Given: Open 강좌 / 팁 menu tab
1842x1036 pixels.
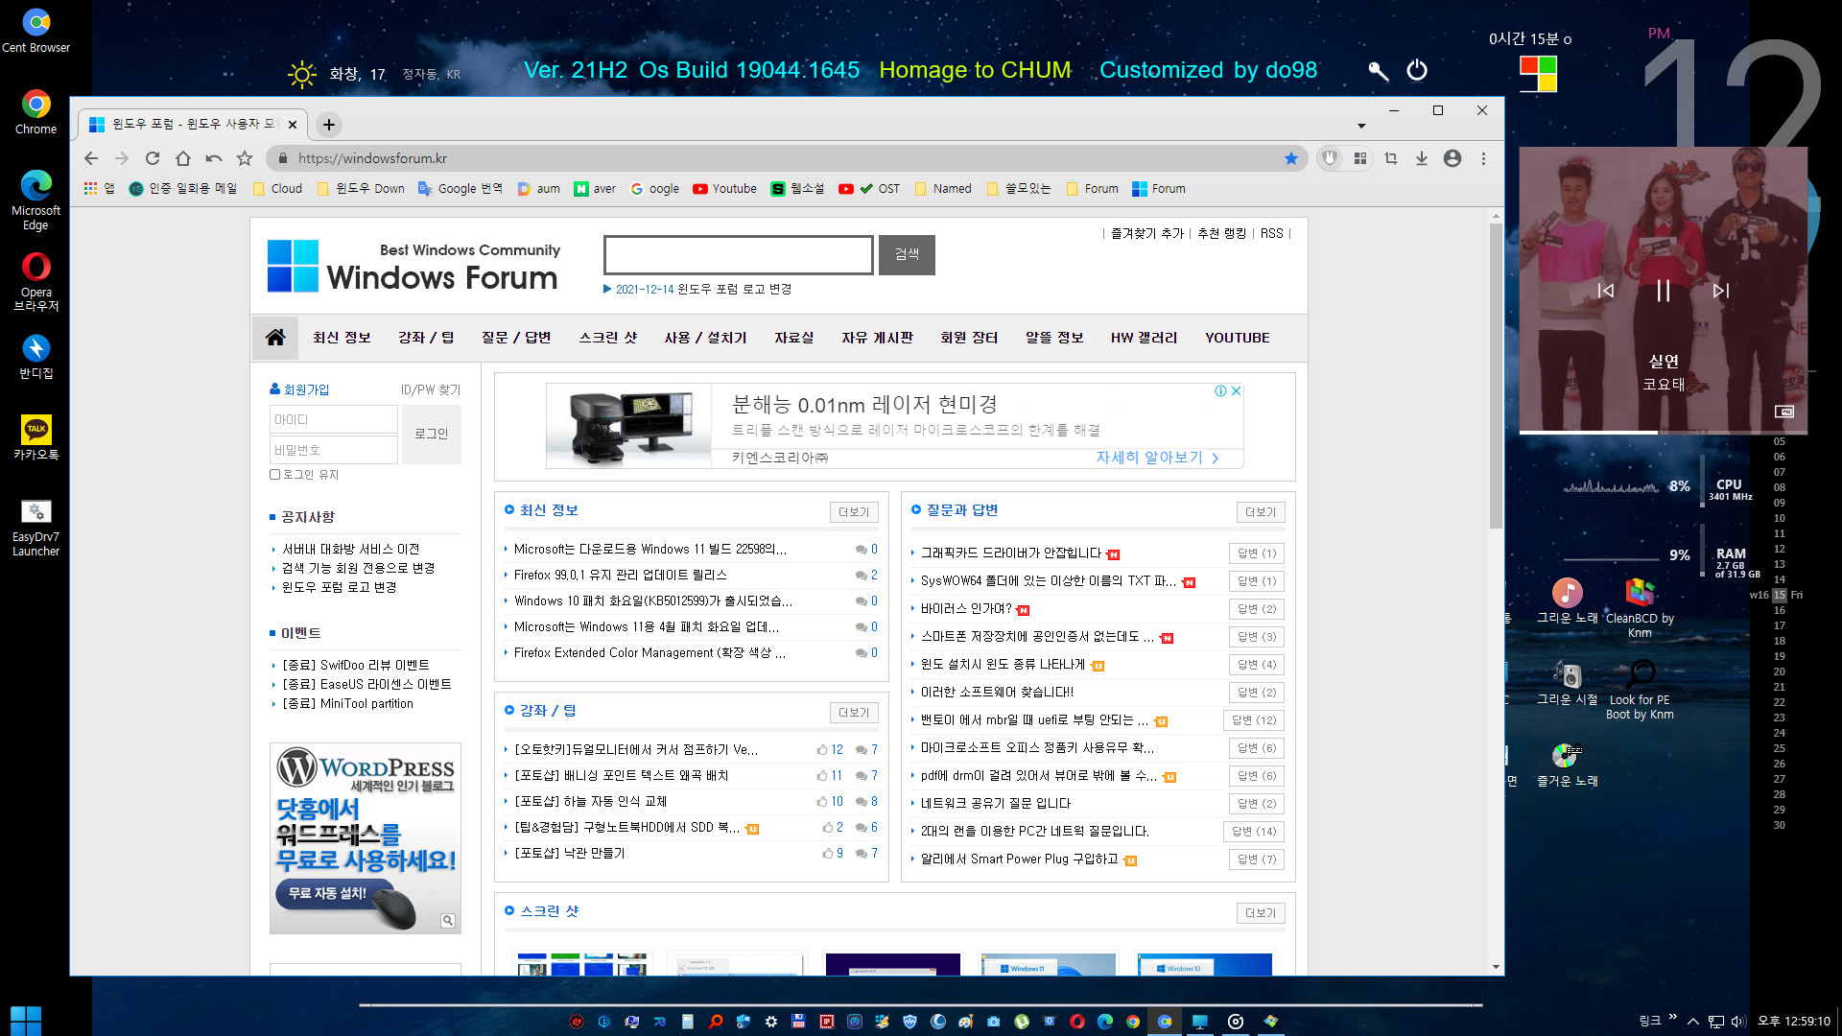Looking at the screenshot, I should coord(426,338).
